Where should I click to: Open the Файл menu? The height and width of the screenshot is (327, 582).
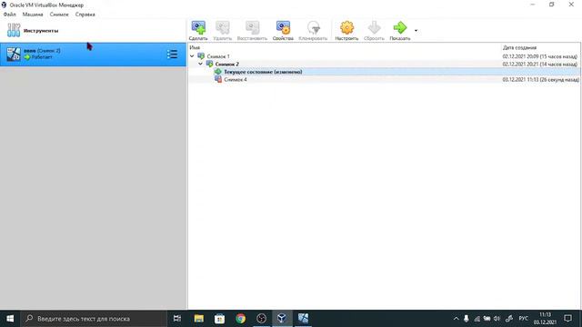point(10,15)
